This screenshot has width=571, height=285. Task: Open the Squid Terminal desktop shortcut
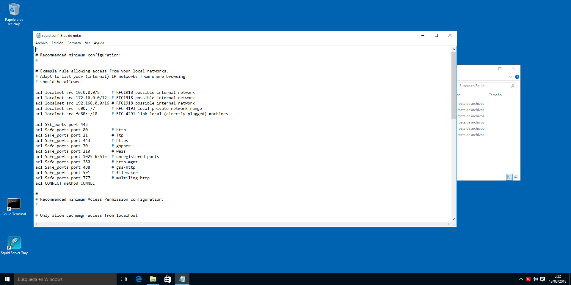14,207
